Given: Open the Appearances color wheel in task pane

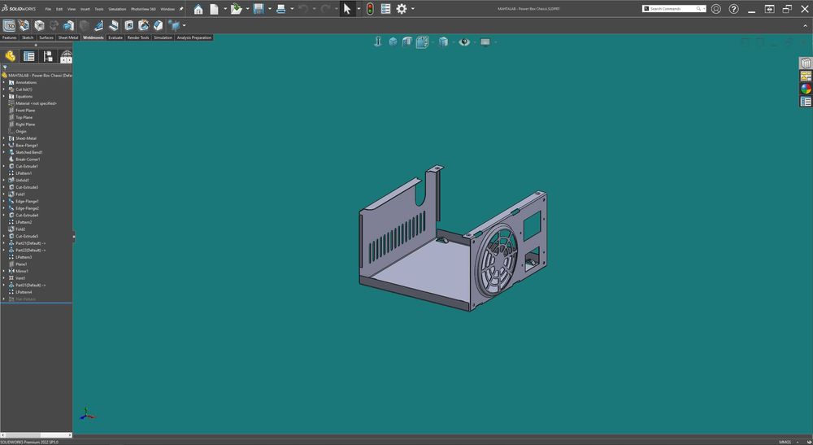Looking at the screenshot, I should point(806,89).
